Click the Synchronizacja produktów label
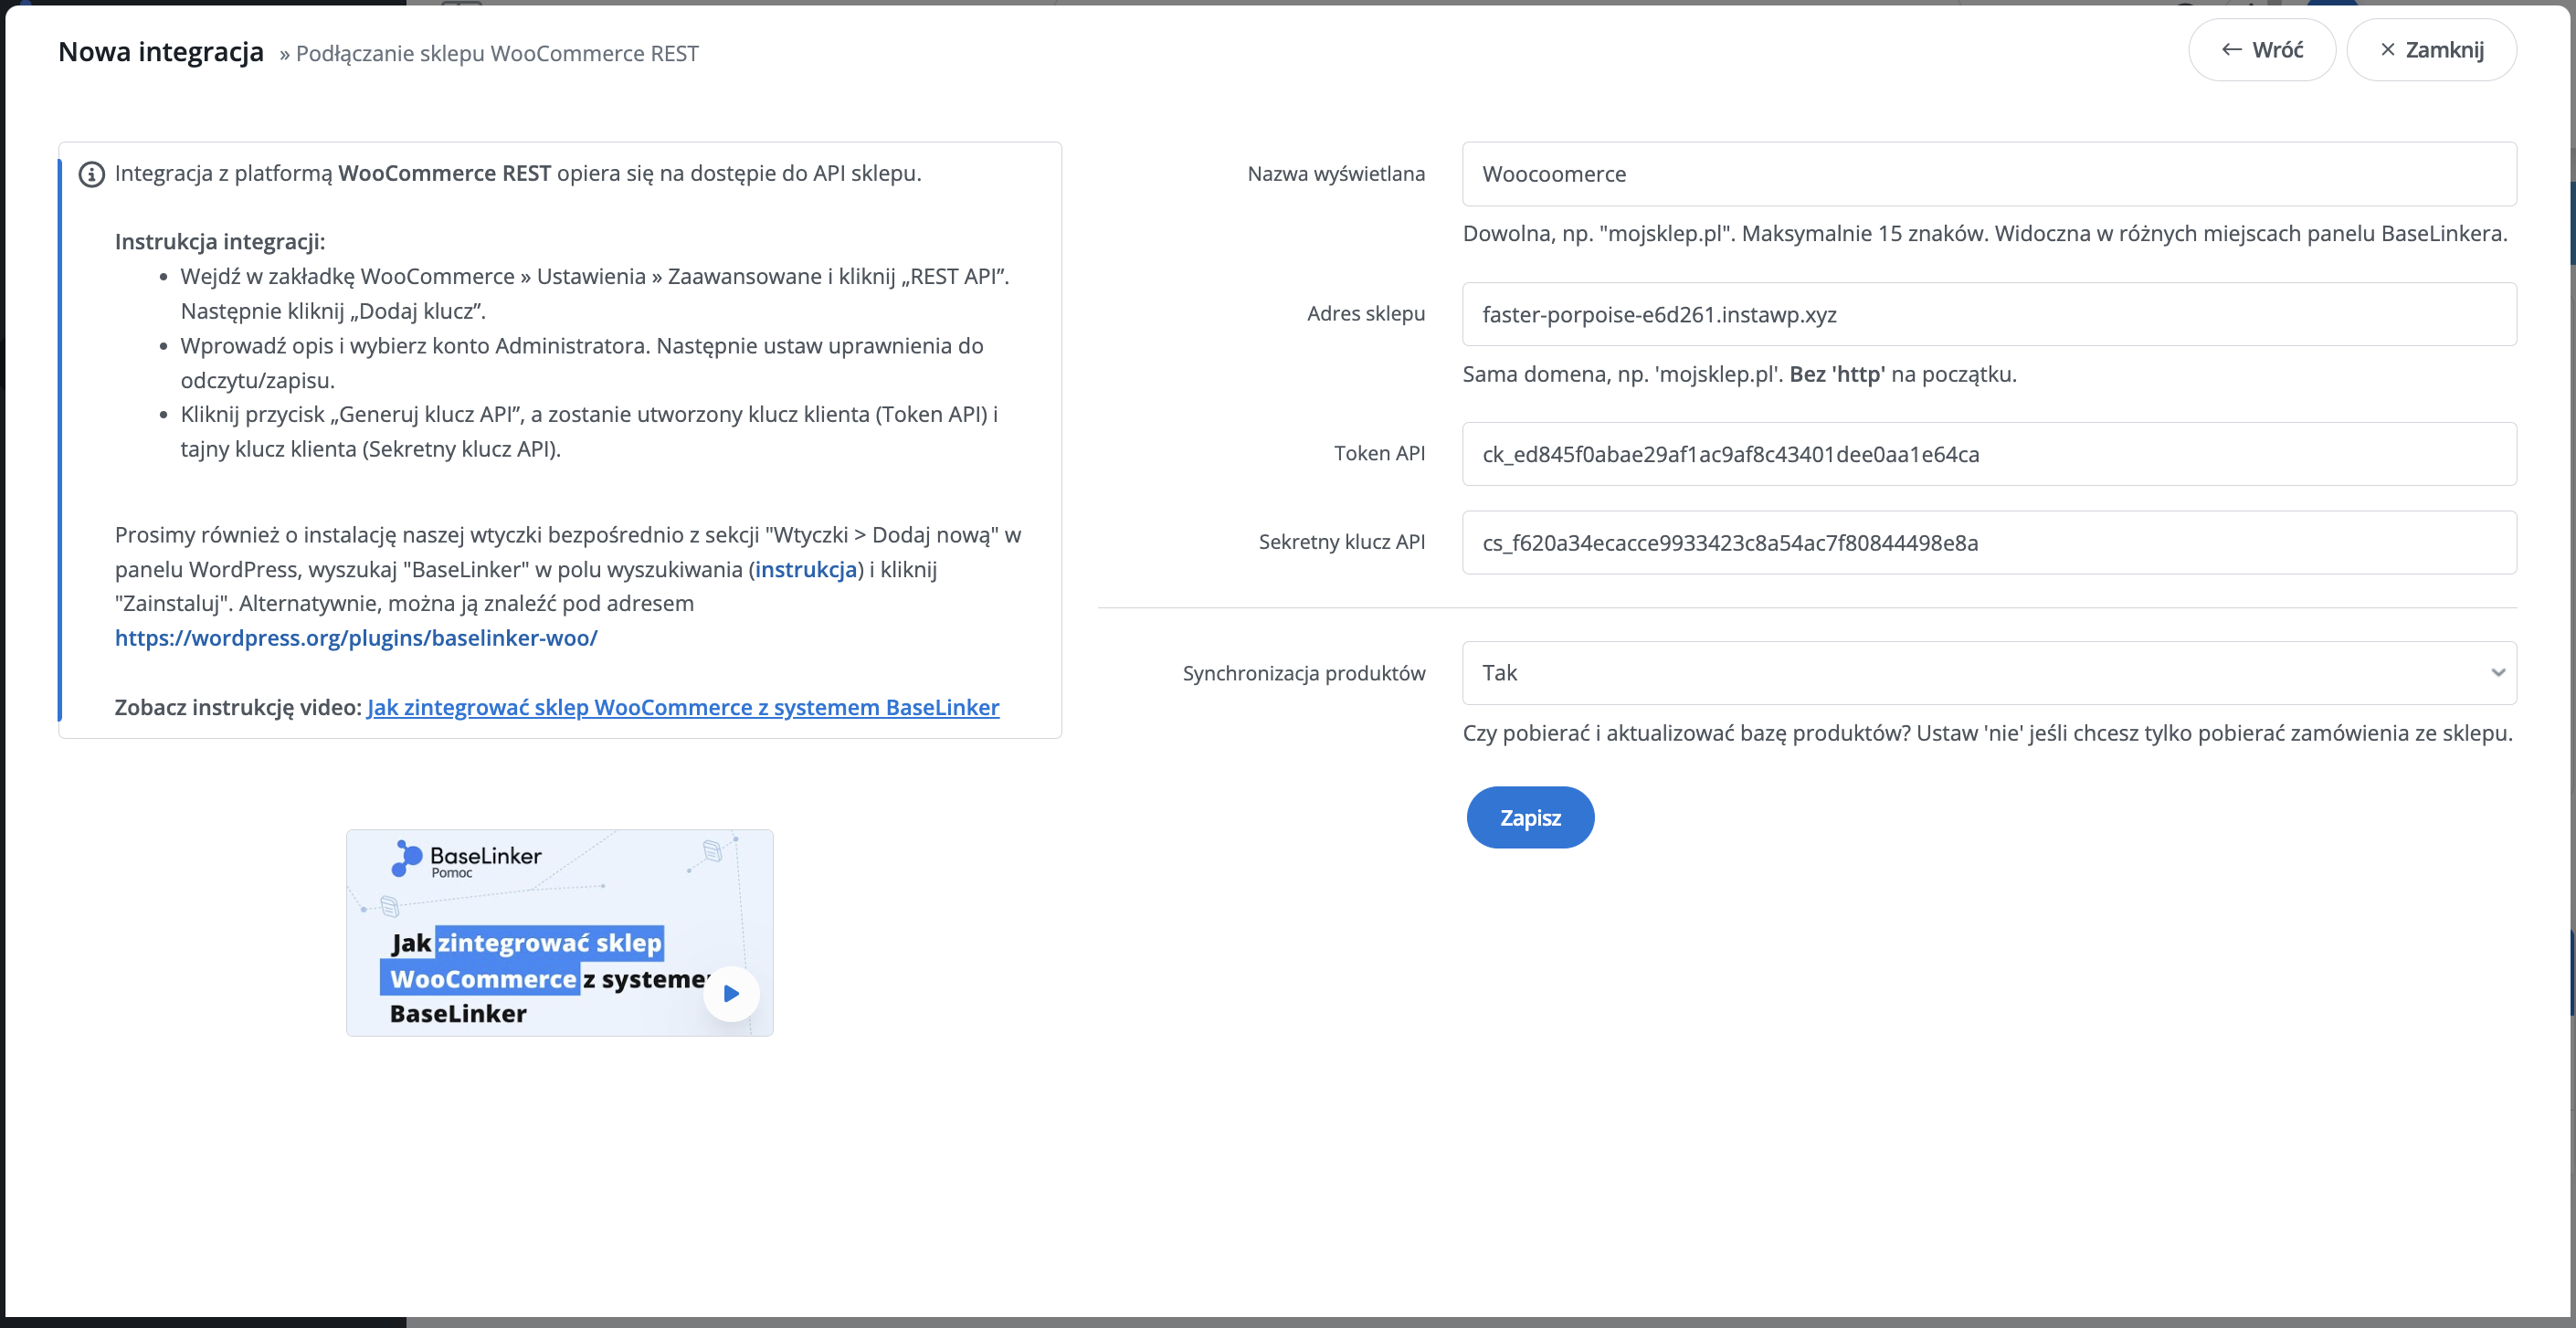This screenshot has width=2576, height=1328. (x=1304, y=673)
